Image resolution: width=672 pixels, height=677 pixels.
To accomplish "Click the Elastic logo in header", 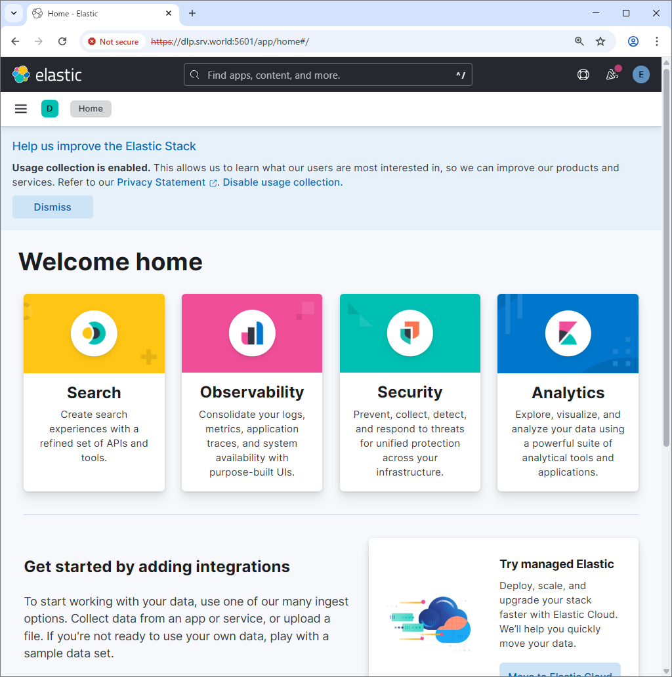I will (47, 75).
